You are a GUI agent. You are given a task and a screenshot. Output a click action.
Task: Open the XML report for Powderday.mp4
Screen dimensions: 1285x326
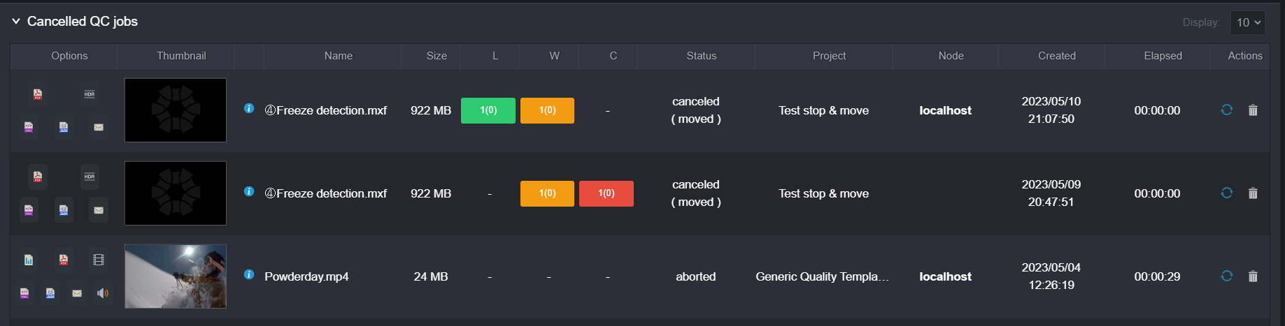[24, 293]
